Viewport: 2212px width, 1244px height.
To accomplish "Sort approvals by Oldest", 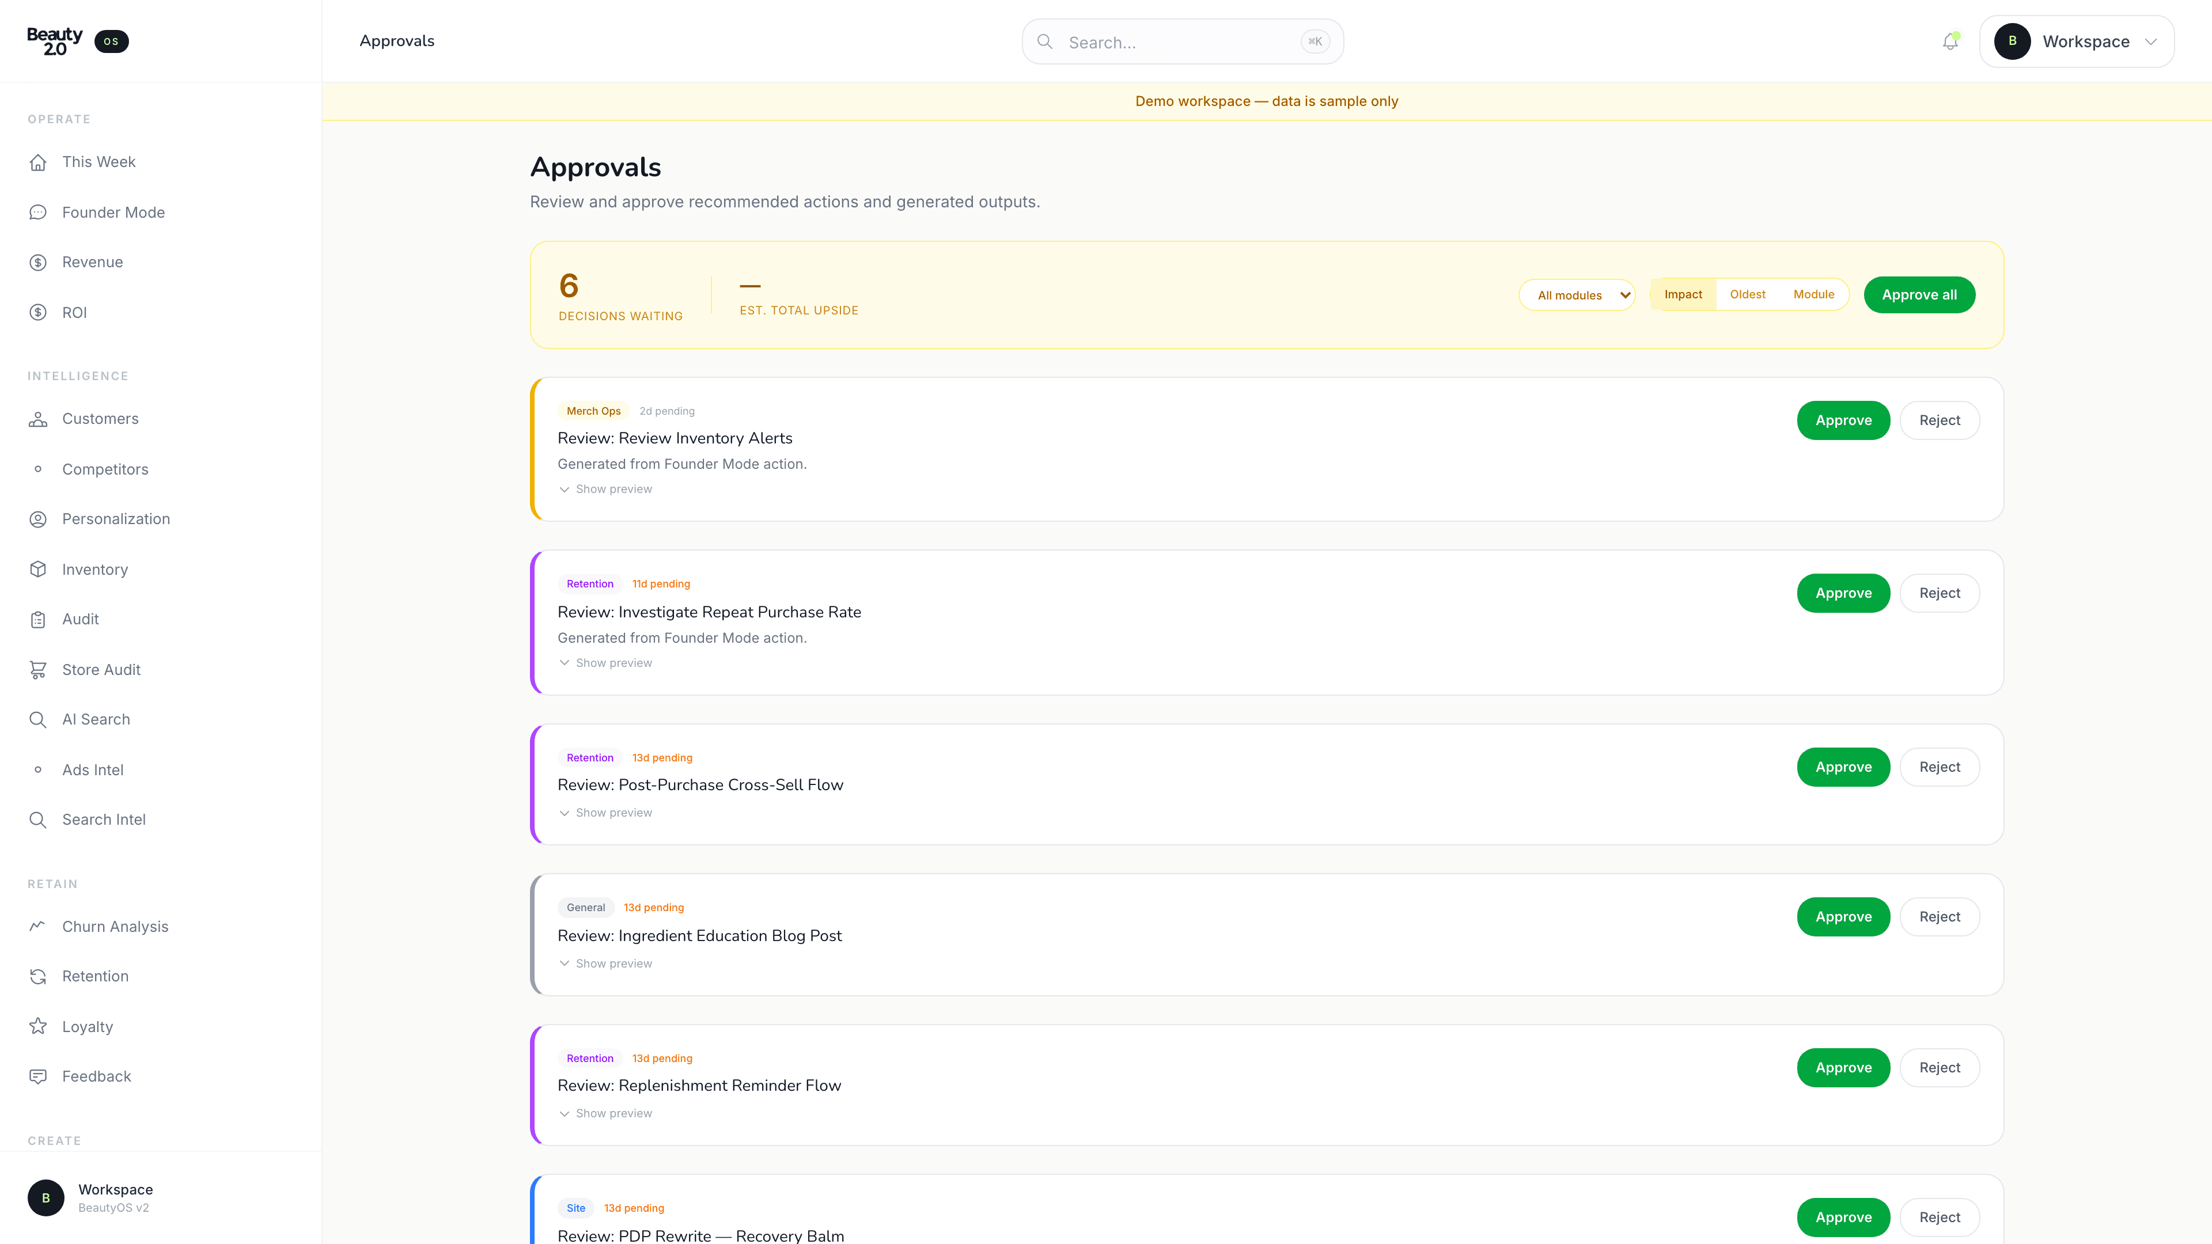I will pos(1748,294).
